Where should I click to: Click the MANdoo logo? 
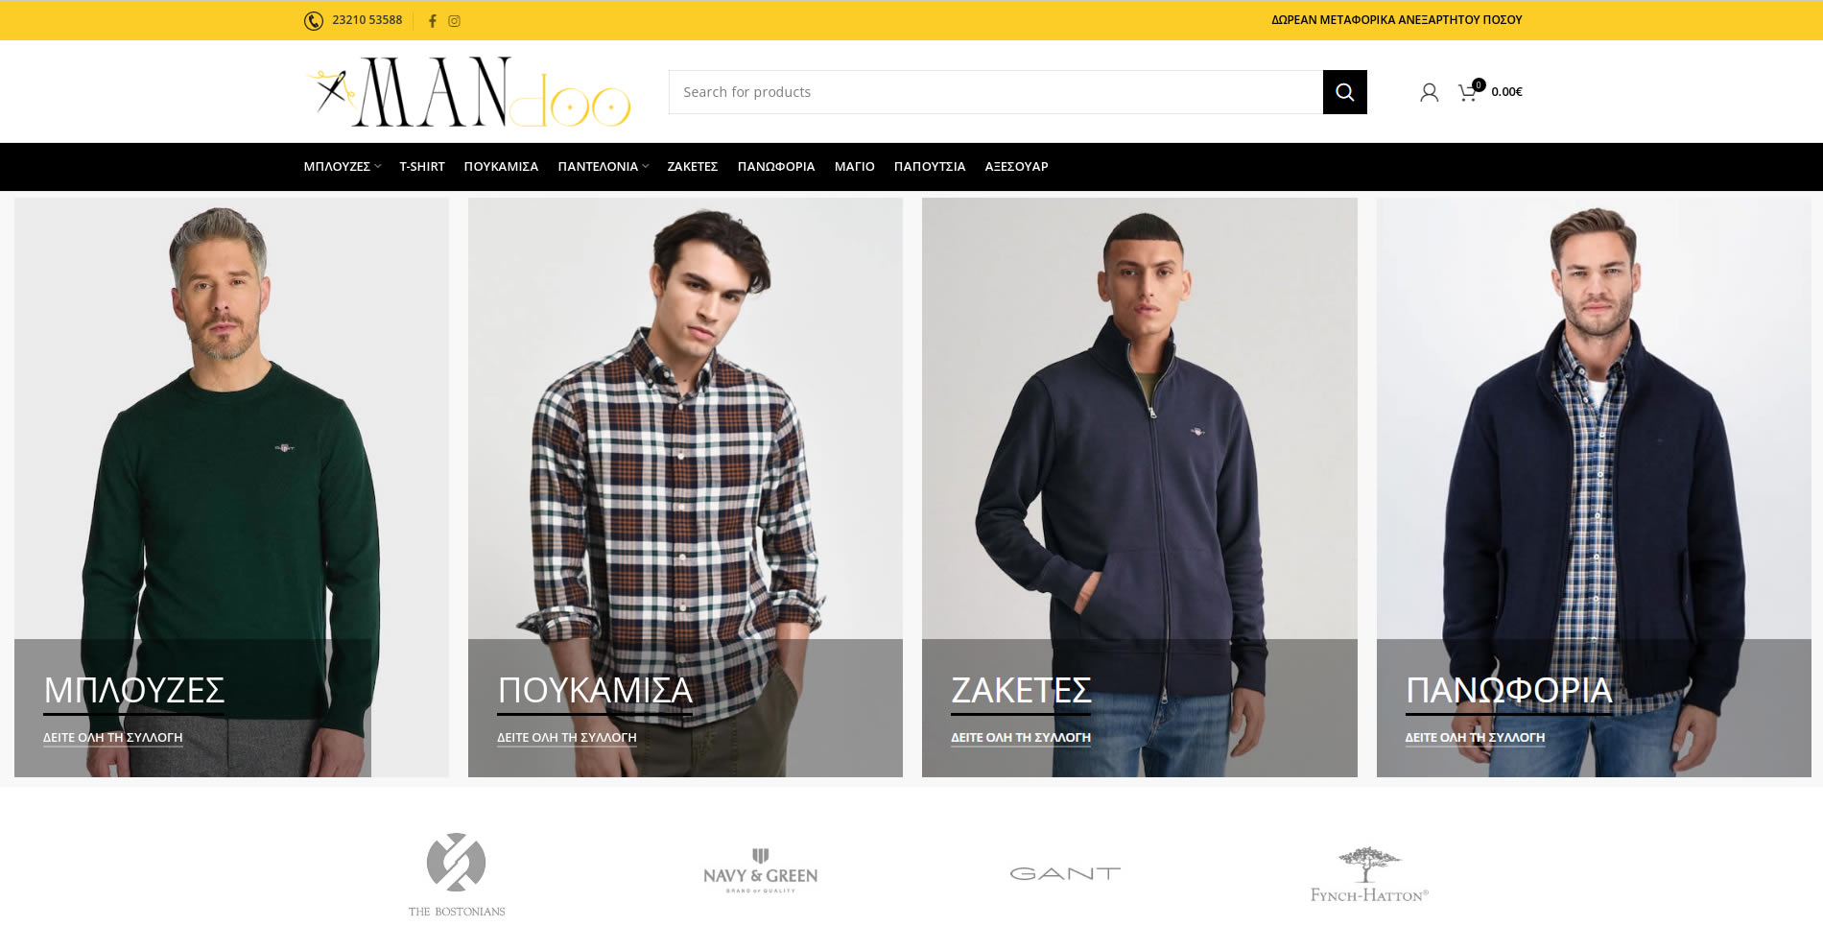[468, 92]
